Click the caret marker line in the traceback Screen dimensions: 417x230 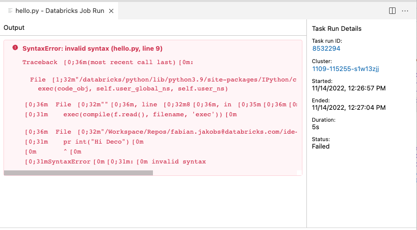[53, 152]
